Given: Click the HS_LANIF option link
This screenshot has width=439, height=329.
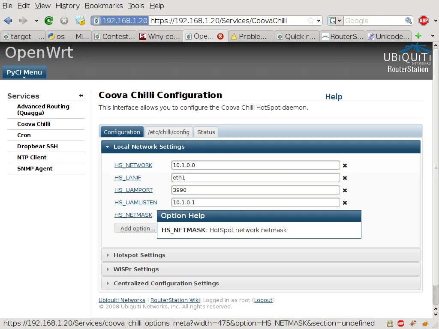Looking at the screenshot, I should [x=128, y=178].
